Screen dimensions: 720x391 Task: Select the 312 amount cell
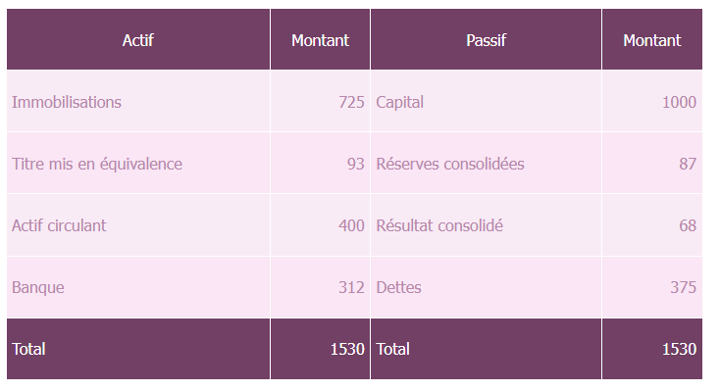[320, 287]
